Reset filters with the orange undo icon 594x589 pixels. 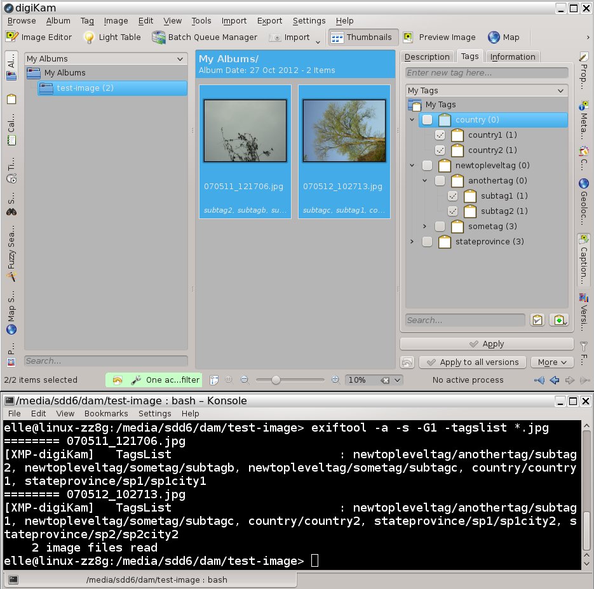[118, 380]
